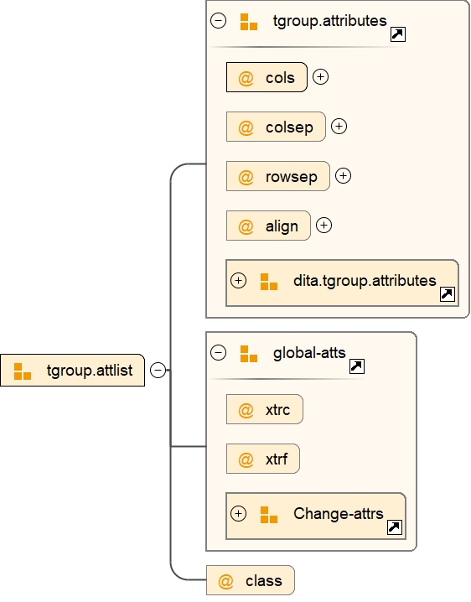
Task: Select the global-atts title text
Action: tap(309, 352)
